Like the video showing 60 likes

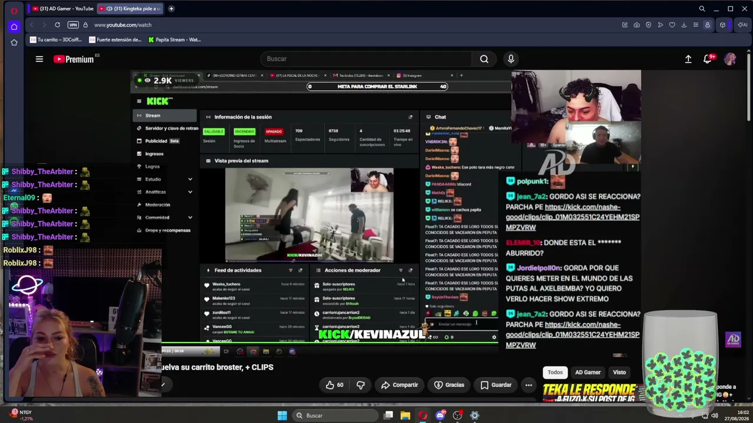click(335, 385)
